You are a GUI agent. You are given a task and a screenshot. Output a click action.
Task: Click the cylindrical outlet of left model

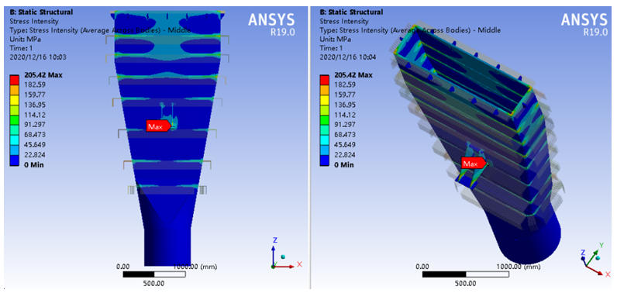(x=167, y=246)
